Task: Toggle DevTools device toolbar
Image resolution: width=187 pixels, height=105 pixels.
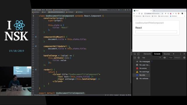Action: tap(138, 54)
